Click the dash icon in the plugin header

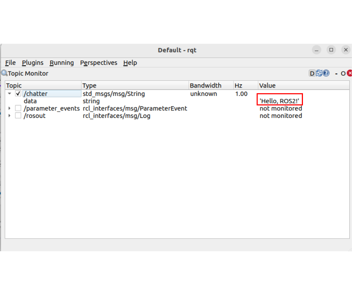click(336, 73)
